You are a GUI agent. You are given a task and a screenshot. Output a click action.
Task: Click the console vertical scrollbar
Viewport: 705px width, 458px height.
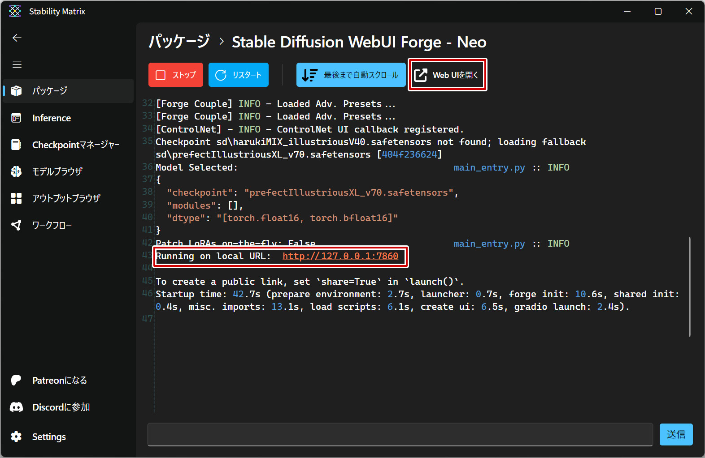tap(689, 287)
